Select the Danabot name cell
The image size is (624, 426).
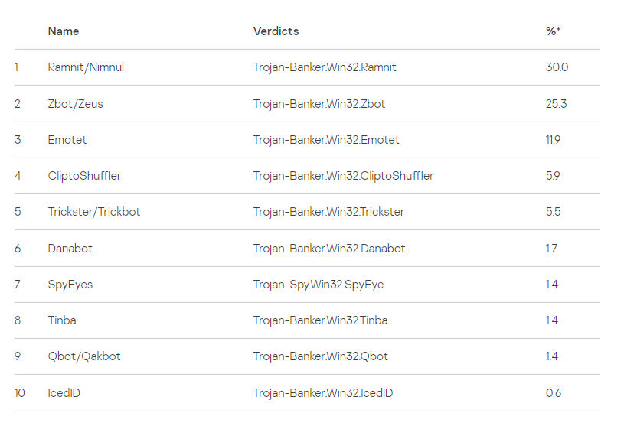point(70,249)
